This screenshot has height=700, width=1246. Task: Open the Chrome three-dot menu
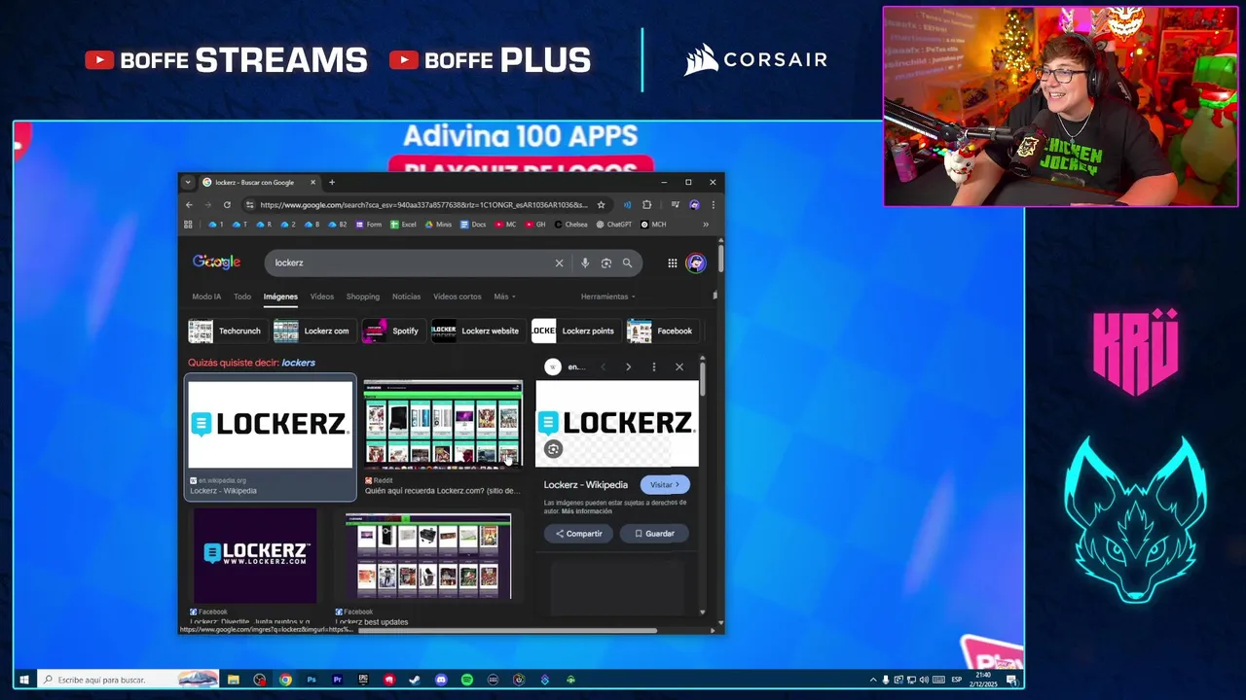tap(713, 205)
